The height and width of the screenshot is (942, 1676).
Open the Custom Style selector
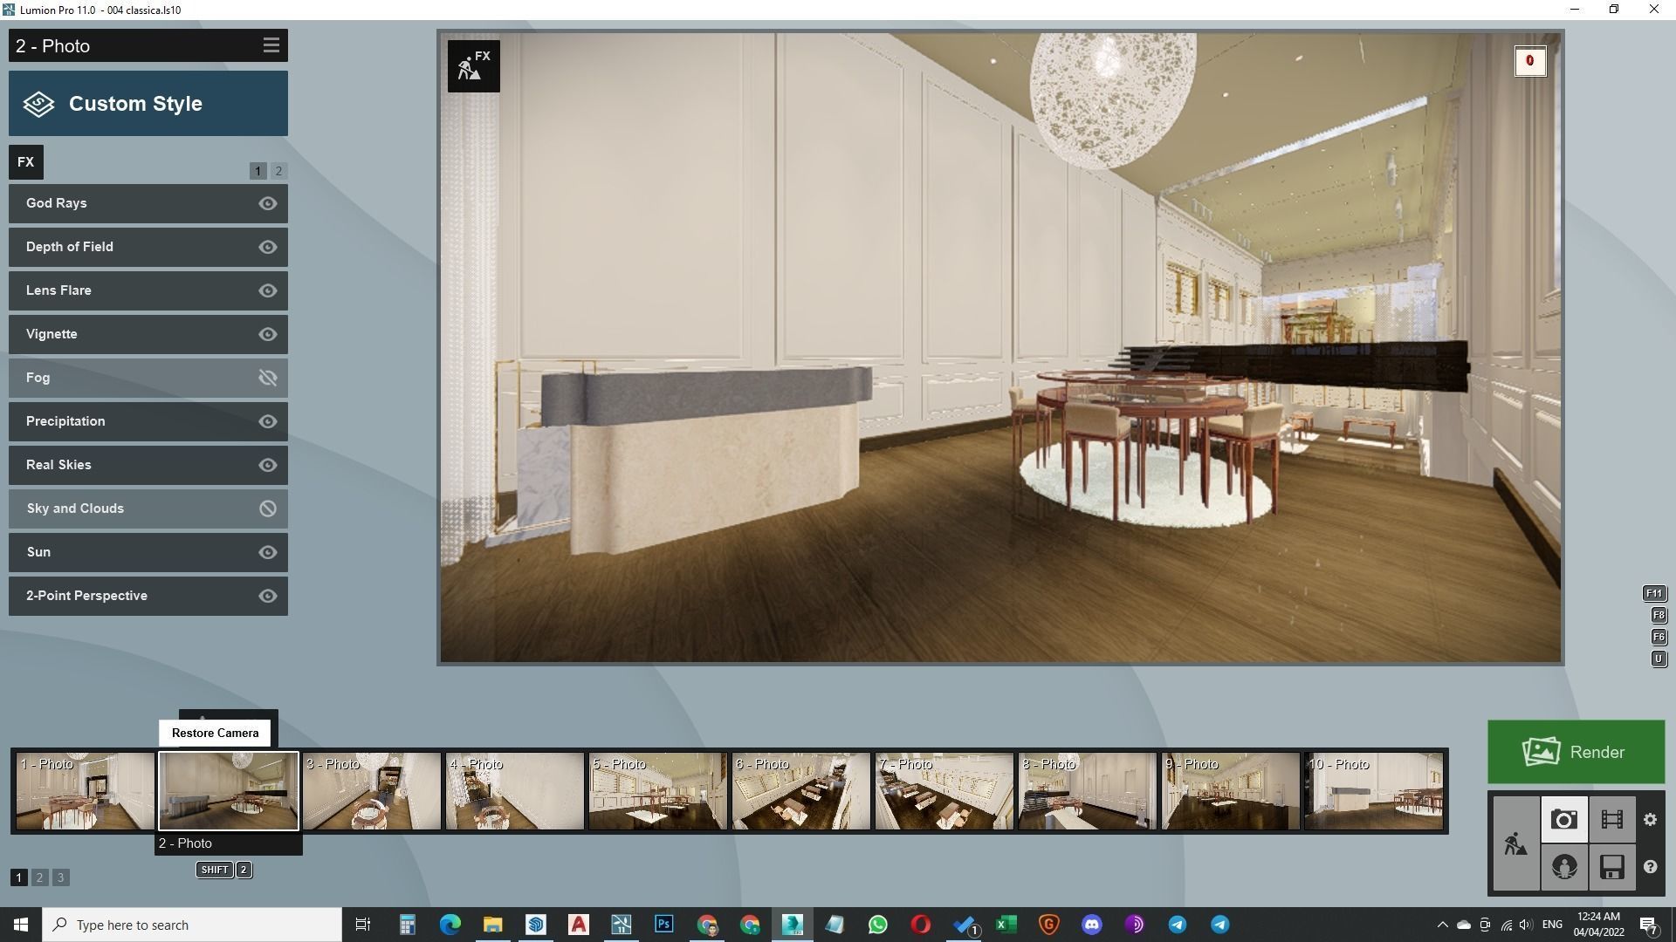point(148,103)
